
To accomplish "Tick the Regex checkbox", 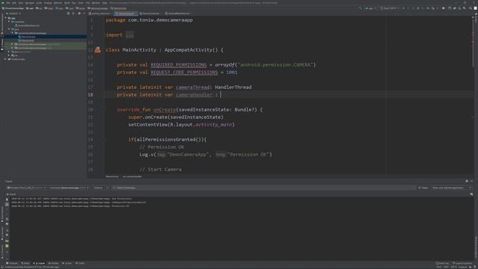I will point(420,188).
